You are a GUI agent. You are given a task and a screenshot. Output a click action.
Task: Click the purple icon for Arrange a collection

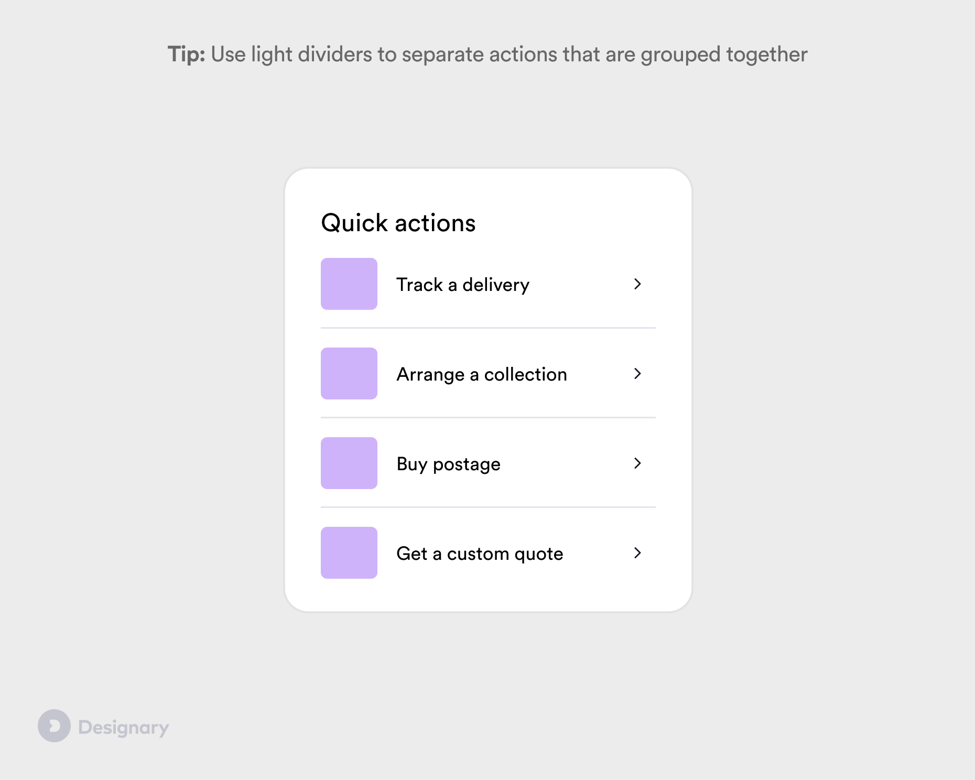point(349,373)
